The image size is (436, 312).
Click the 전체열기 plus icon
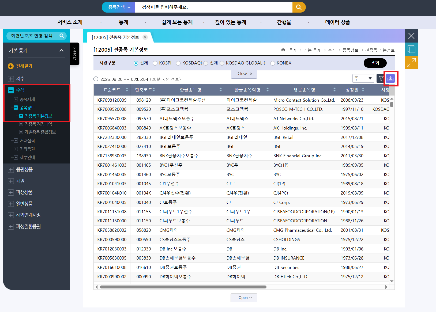(11, 66)
